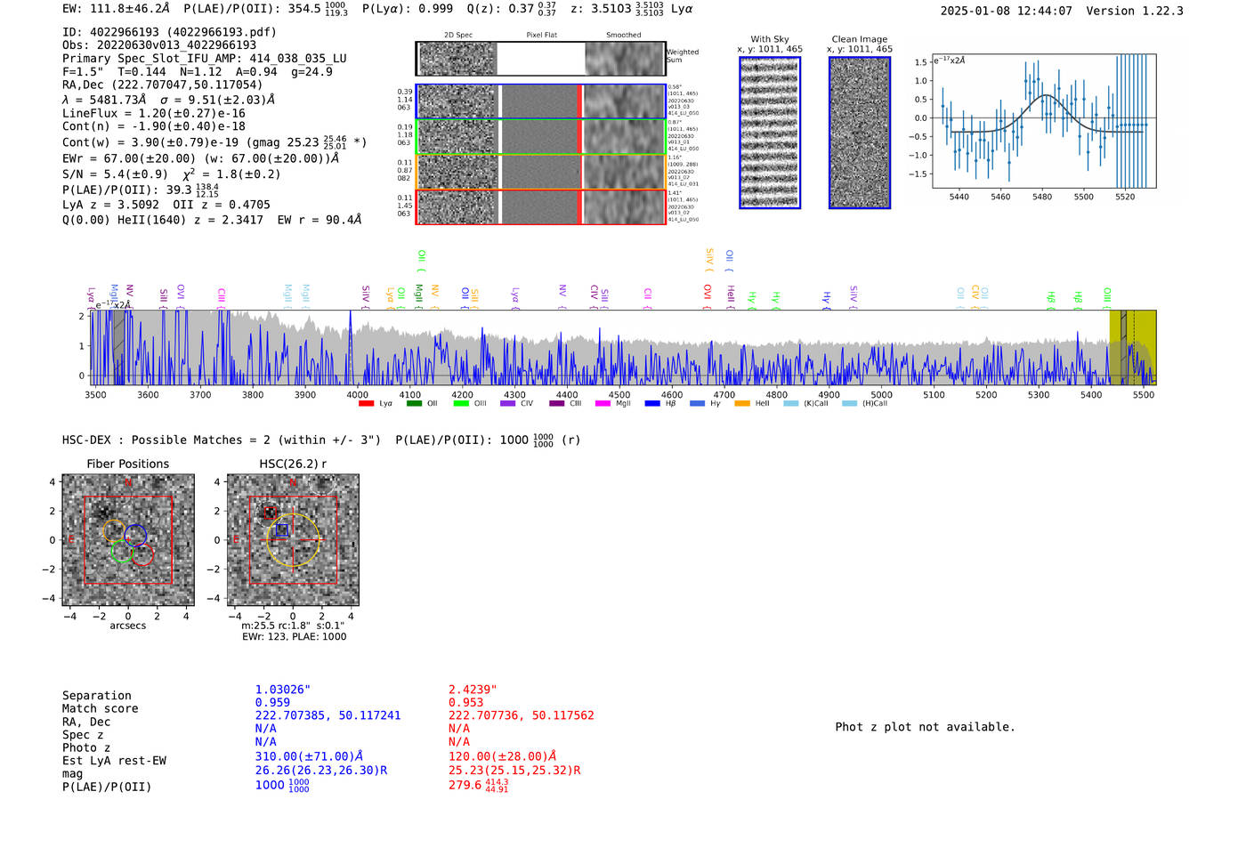
Task: Click the 4000 tick on full spectrum axis
Action: coord(357,395)
